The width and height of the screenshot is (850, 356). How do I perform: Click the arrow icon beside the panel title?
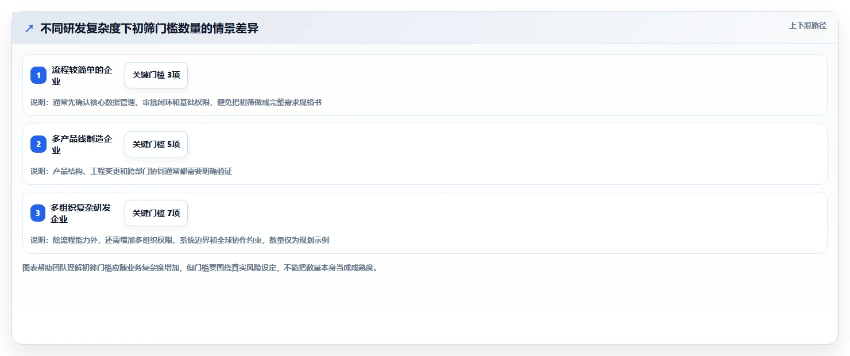click(x=29, y=29)
